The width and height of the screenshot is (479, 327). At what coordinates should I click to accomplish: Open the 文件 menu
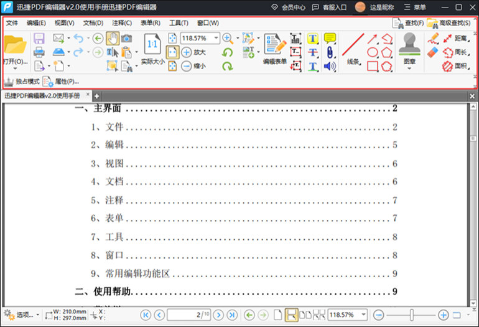12,23
